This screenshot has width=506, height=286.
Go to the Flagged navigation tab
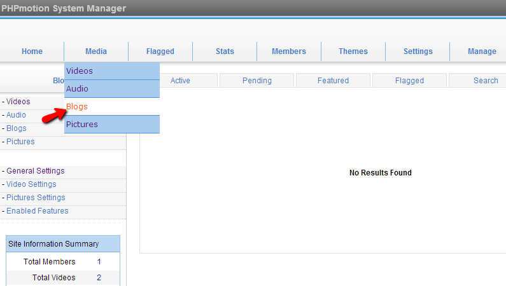click(x=160, y=51)
